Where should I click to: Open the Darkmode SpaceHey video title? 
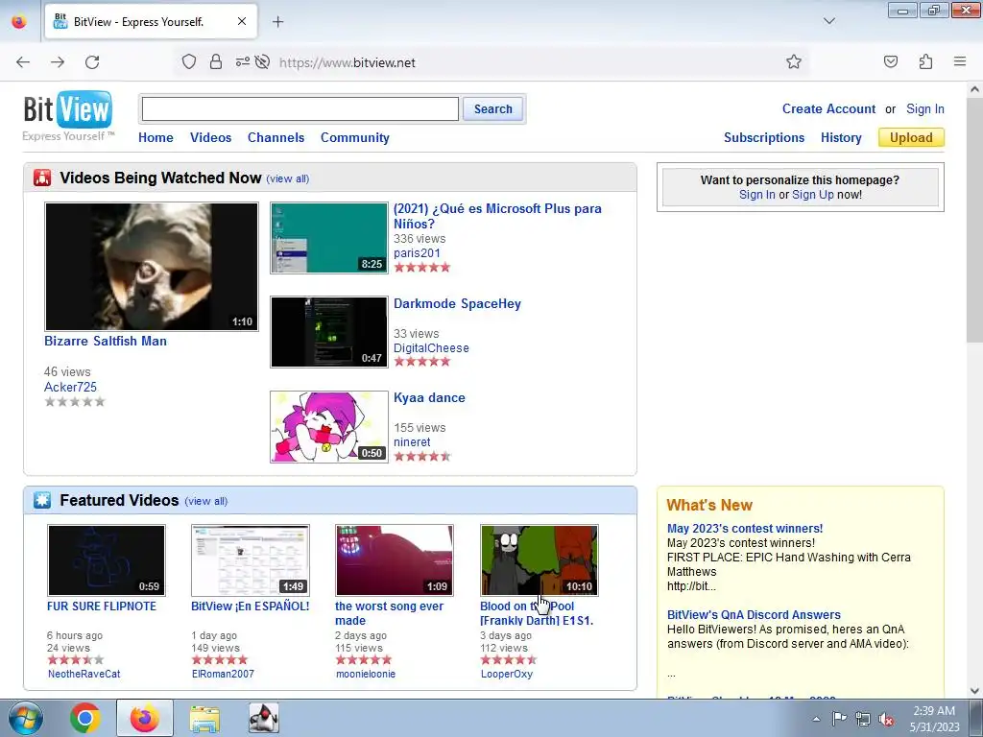[x=457, y=303]
